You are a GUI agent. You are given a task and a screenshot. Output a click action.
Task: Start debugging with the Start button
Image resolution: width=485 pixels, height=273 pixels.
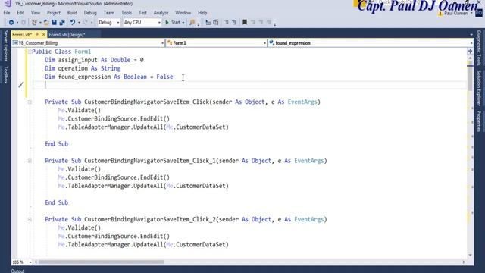pos(173,22)
